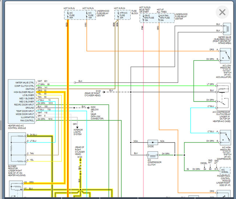236x199 pixels.
Task: Click the 'DIODE' label
Action: [x=151, y=146]
